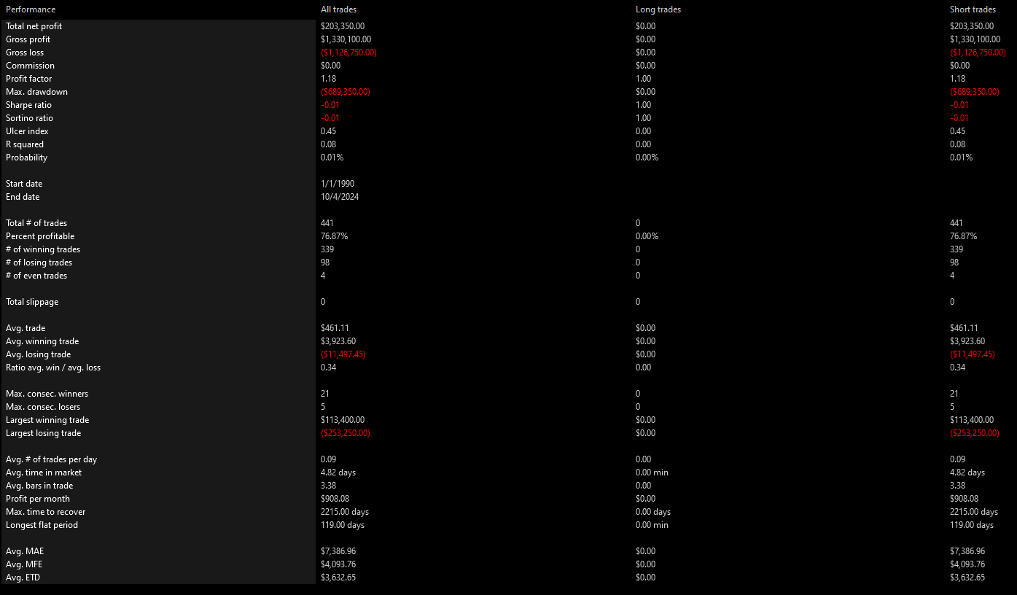Select All trades gross profit $1,330,100.00
Image resolution: width=1017 pixels, height=595 pixels.
(346, 39)
